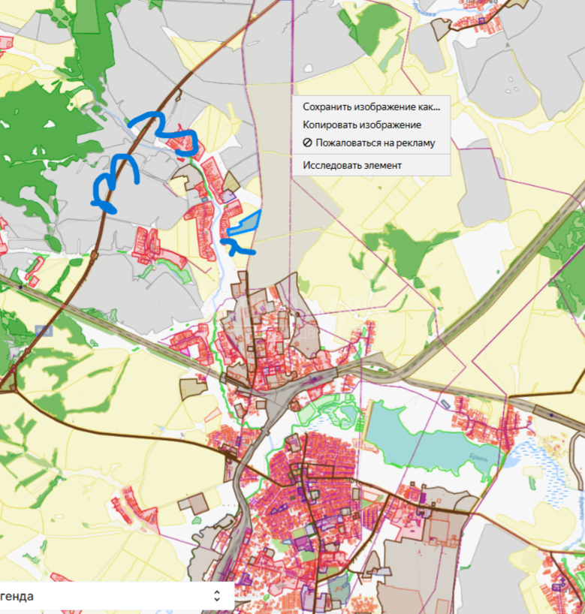585x614 pixels.
Task: Expand the legend dropdown panel
Action: (113, 596)
